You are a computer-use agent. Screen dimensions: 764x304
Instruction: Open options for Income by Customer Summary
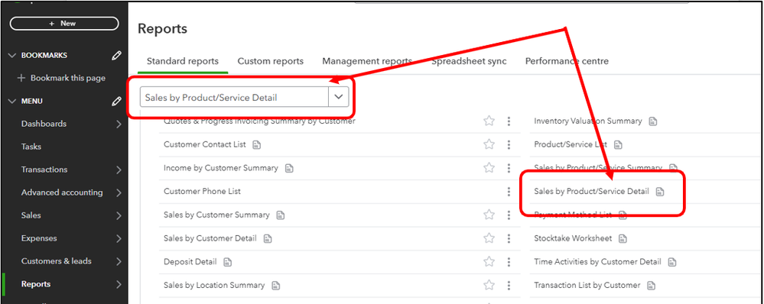[x=509, y=168]
